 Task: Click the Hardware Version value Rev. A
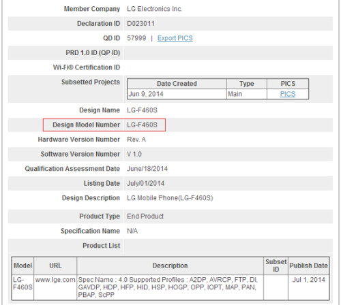pos(136,140)
